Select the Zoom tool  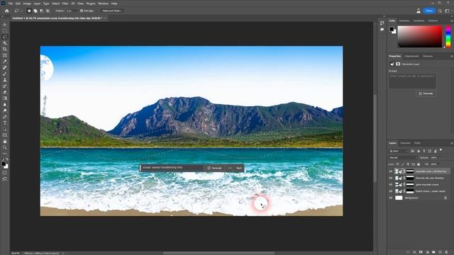coord(5,147)
